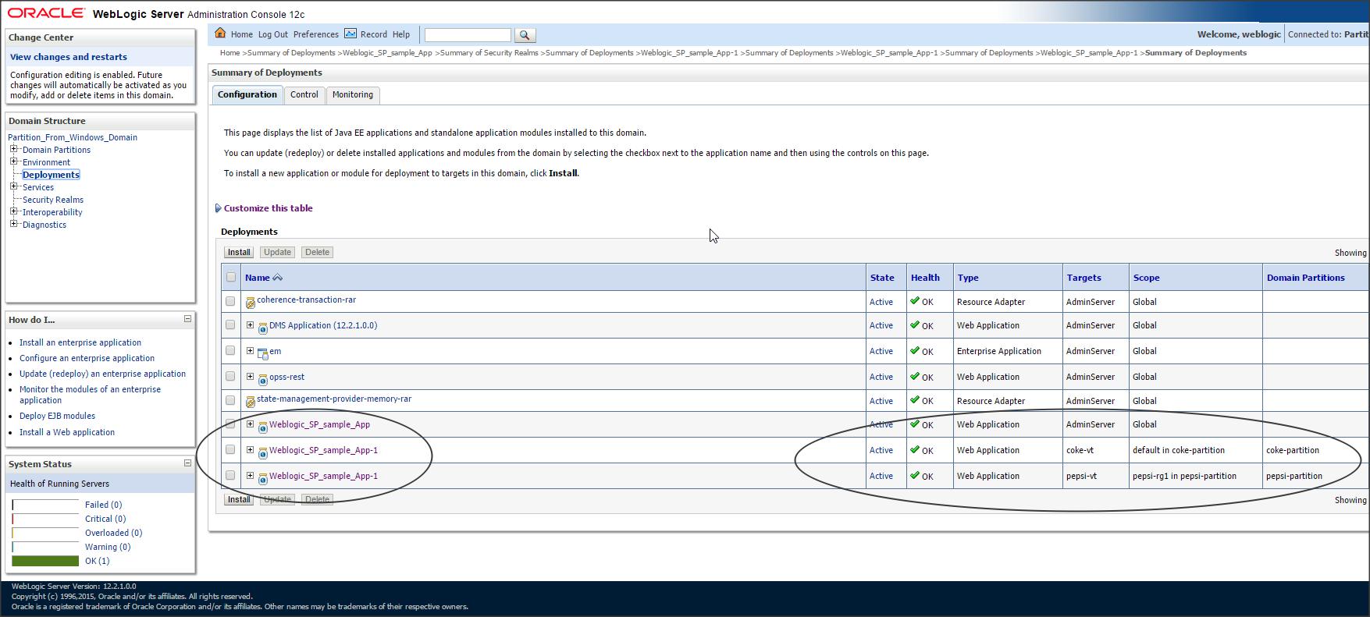1370x617 pixels.
Task: Expand Customize this table section
Action: tap(218, 208)
